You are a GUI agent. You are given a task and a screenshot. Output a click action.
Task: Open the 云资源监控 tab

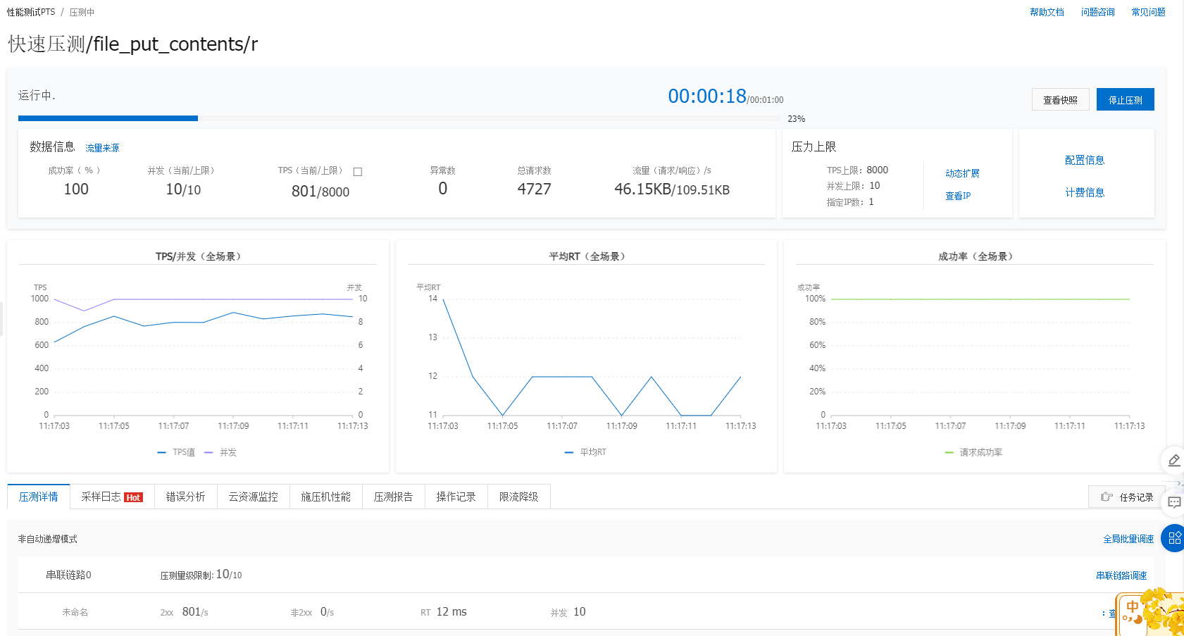[253, 497]
